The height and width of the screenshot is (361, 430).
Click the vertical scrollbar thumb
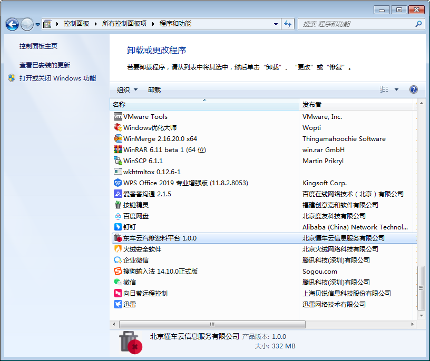(x=422, y=288)
